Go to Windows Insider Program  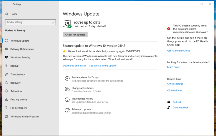24,117
